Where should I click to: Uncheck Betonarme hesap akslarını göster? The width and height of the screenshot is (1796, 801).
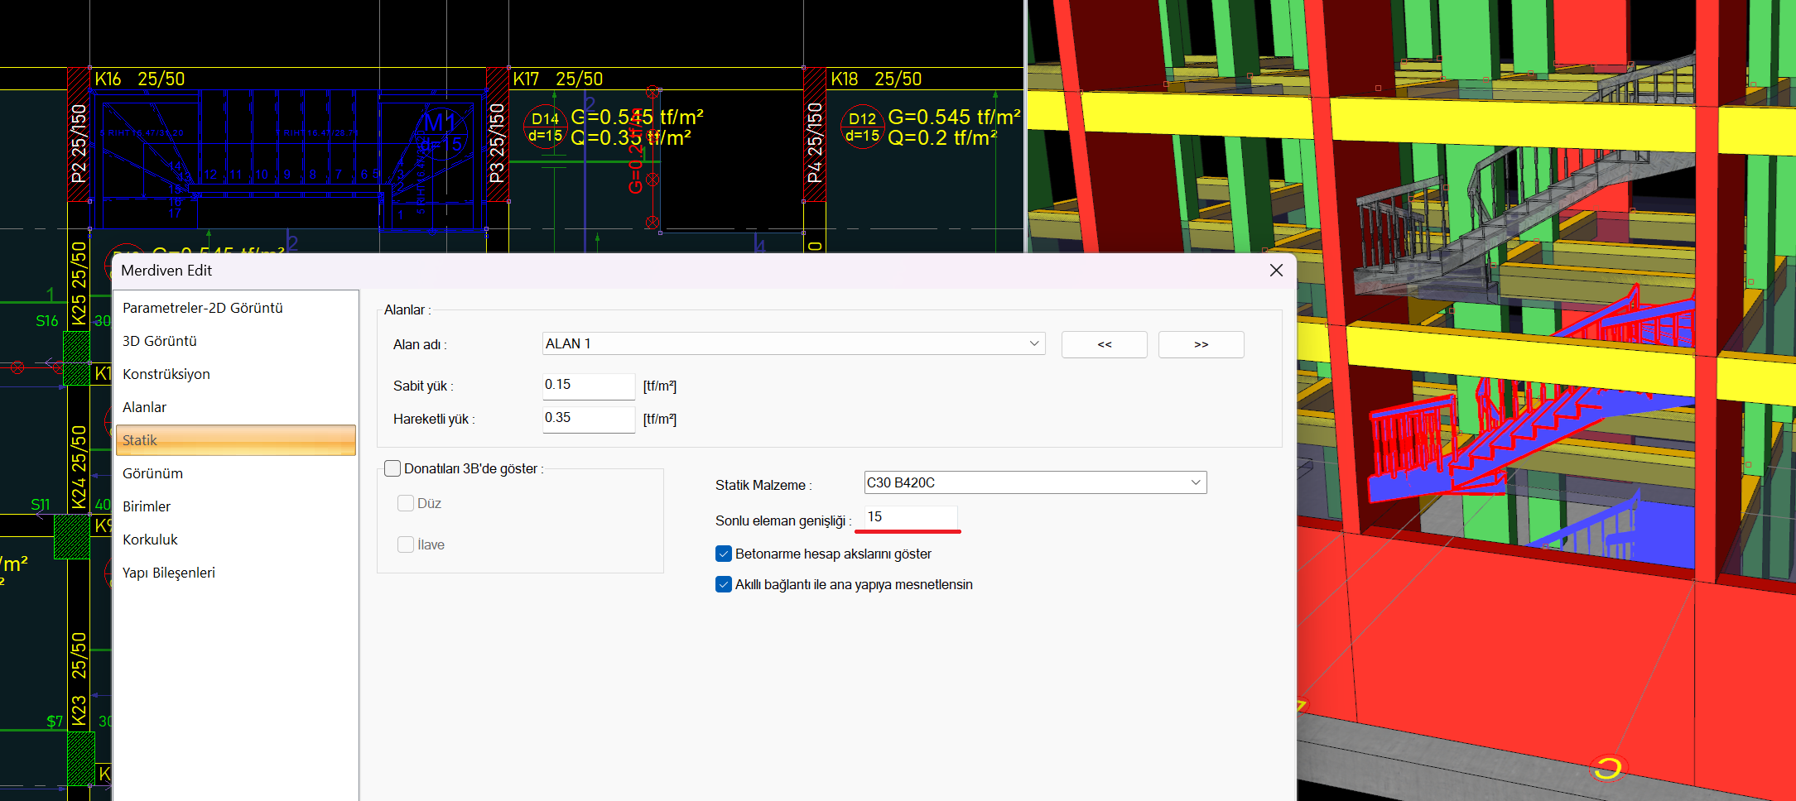coord(724,554)
